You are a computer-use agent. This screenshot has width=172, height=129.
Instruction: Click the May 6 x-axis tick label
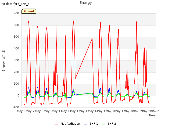21,111
